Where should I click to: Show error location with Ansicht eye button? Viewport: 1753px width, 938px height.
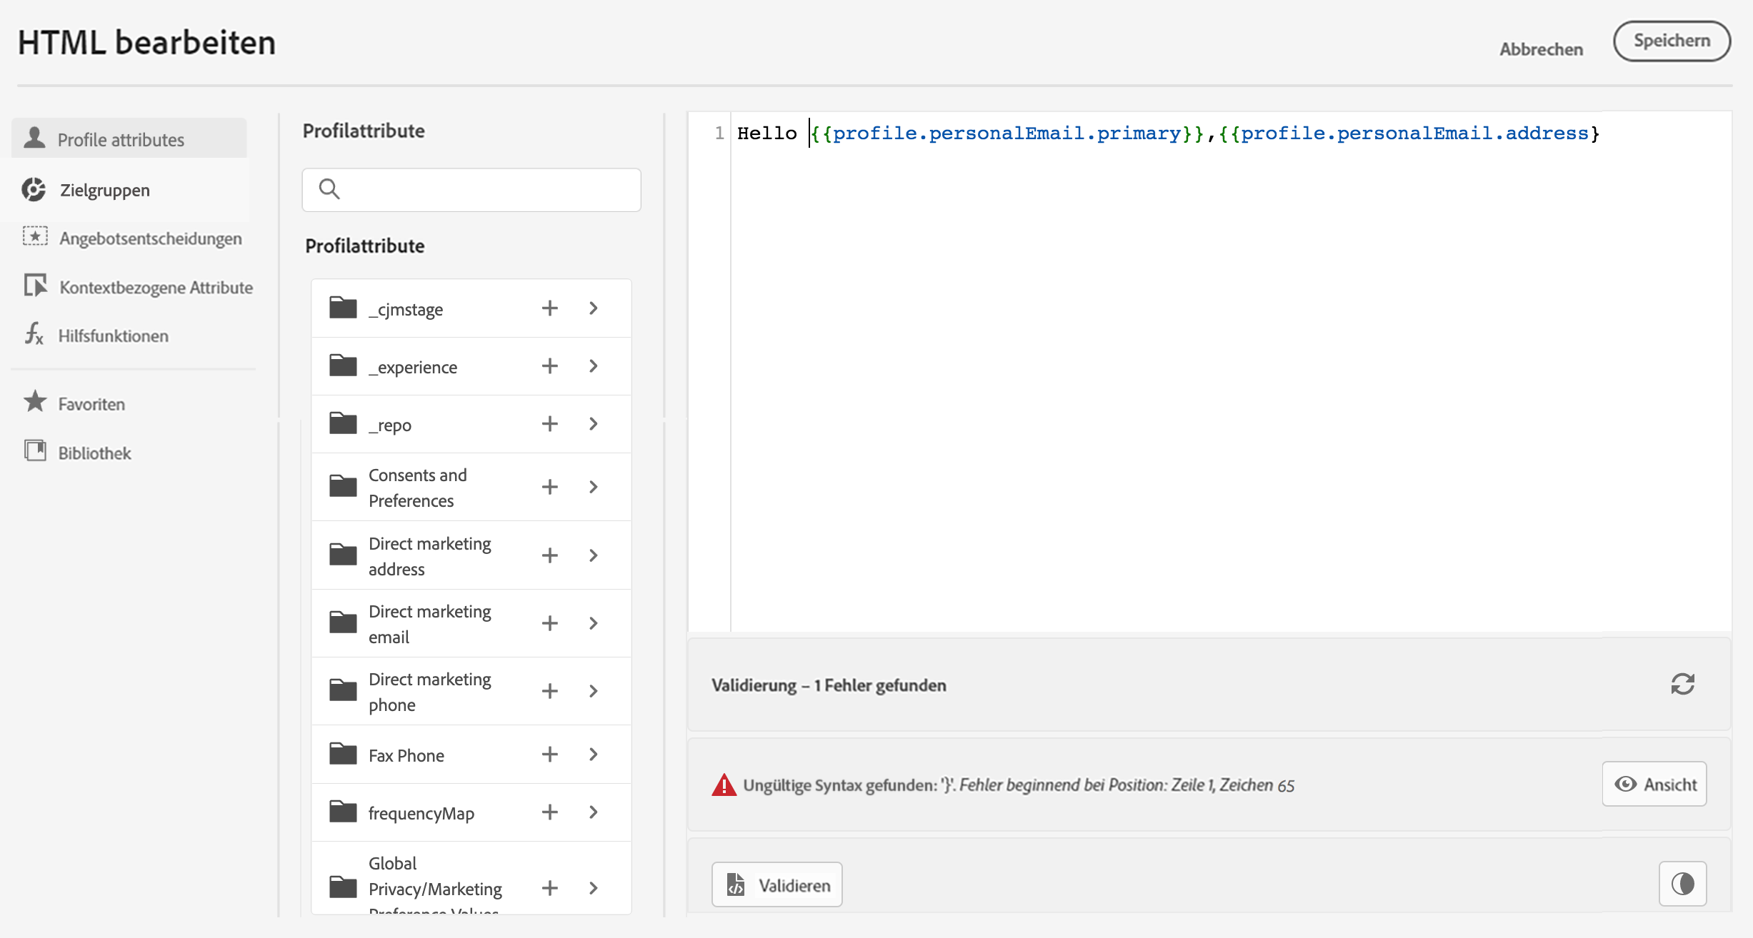pyautogui.click(x=1654, y=784)
